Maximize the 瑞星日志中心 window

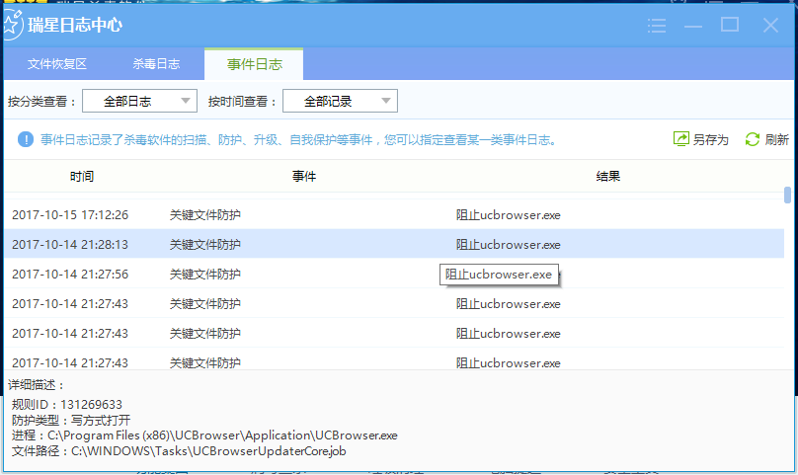(730, 25)
